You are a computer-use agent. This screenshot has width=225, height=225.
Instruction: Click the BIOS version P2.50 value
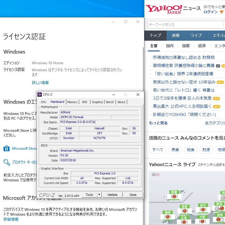[99, 155]
